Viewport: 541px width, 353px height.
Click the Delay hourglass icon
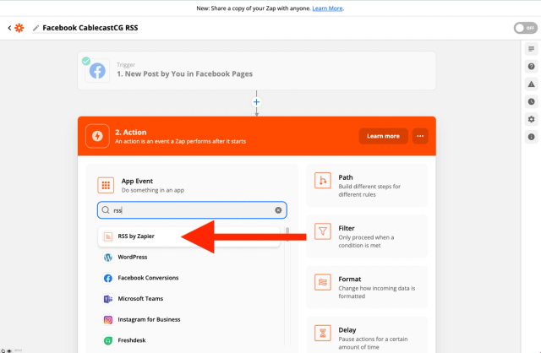click(x=323, y=333)
